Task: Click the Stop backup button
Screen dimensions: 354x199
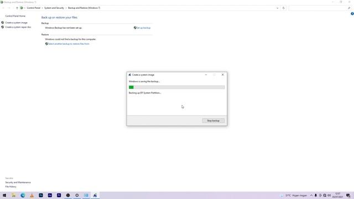Action: [x=213, y=121]
